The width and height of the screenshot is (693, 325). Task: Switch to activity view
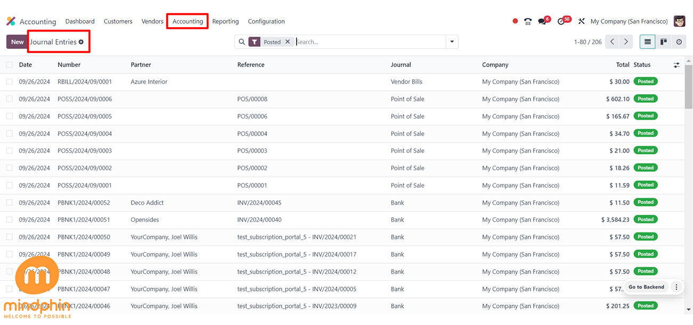679,42
